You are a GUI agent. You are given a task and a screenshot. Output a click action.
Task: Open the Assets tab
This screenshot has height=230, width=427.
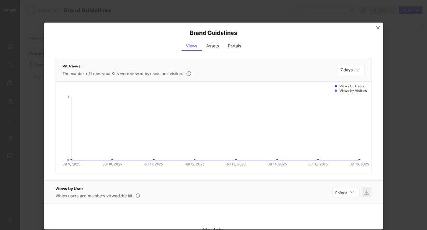[x=213, y=46]
